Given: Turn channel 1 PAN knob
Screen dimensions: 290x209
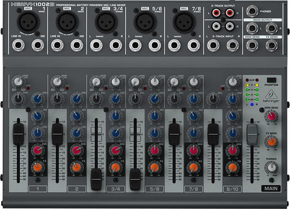Looking at the screenshot, I should pyautogui.click(x=18, y=99).
